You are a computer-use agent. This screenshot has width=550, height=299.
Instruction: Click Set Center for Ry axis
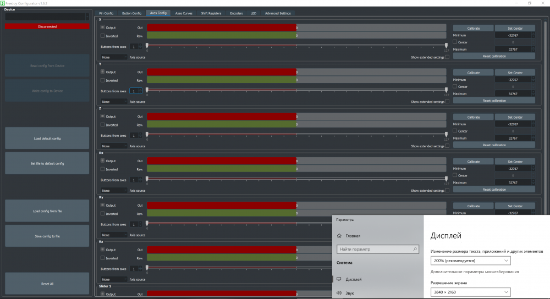(x=515, y=206)
